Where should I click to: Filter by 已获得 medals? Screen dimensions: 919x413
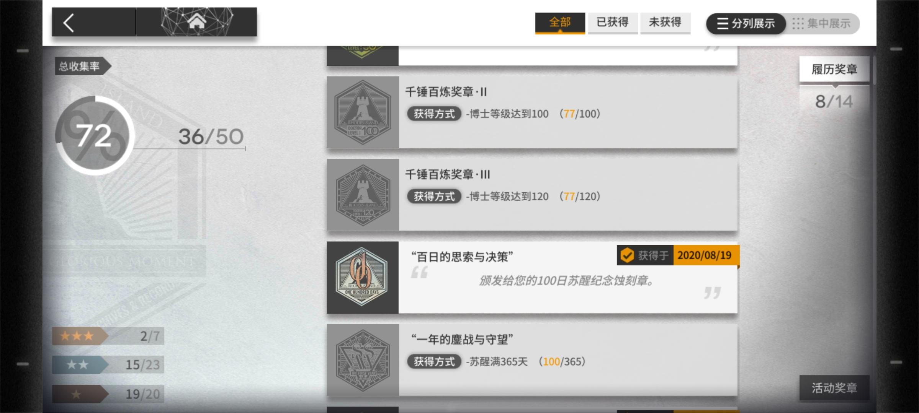tap(613, 23)
